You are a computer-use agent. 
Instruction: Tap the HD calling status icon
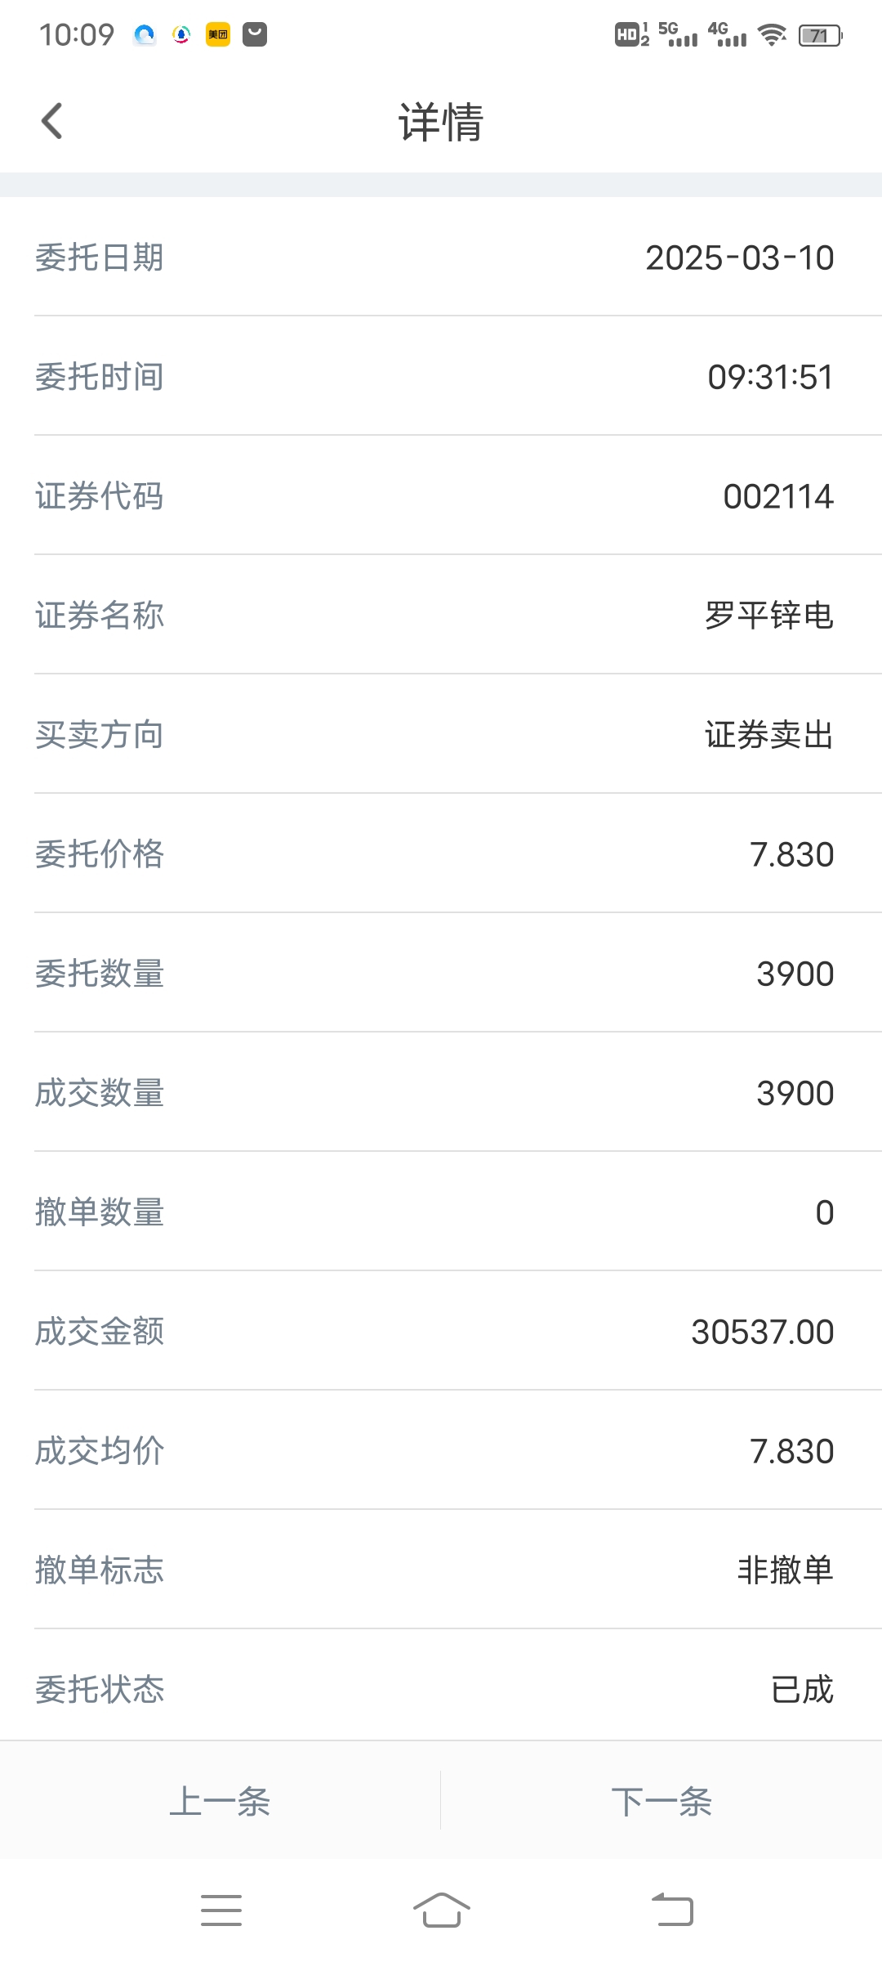point(632,34)
